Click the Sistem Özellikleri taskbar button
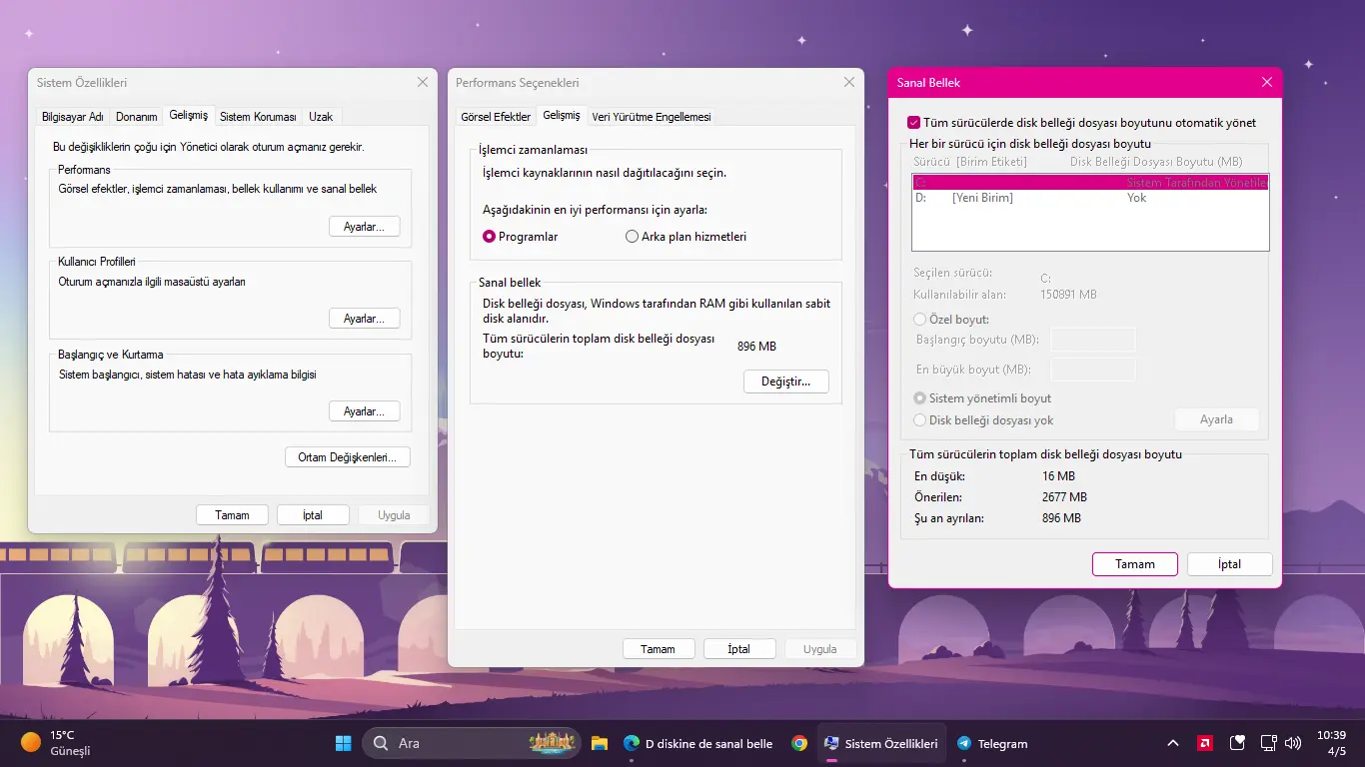Viewport: 1365px width, 767px height. coord(881,743)
